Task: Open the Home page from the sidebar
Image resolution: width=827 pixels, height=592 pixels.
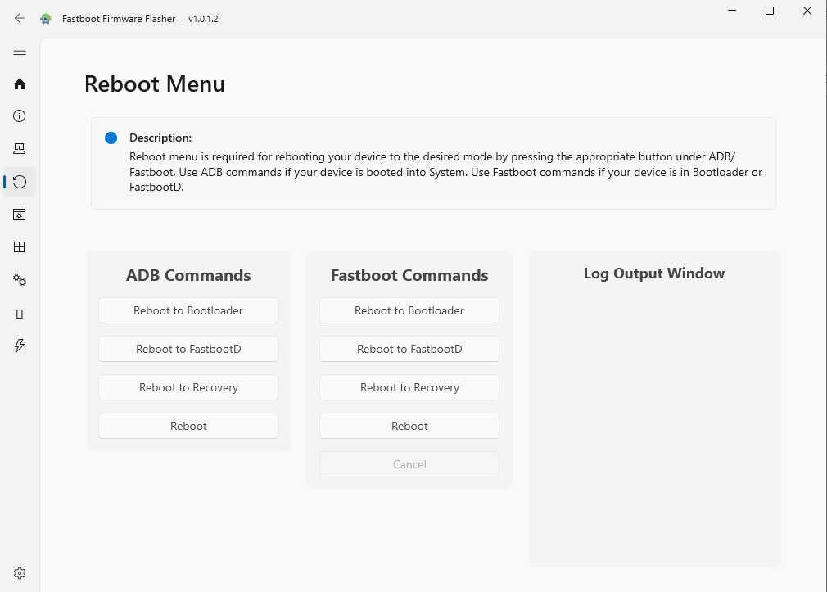Action: [x=19, y=84]
